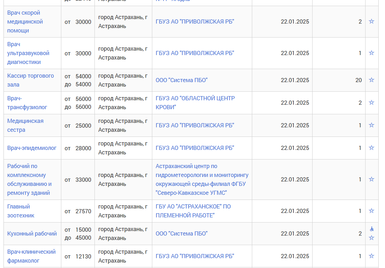Add Врач ультразвуковой диагностики to favorites star
385x268 pixels.
pyautogui.click(x=372, y=53)
